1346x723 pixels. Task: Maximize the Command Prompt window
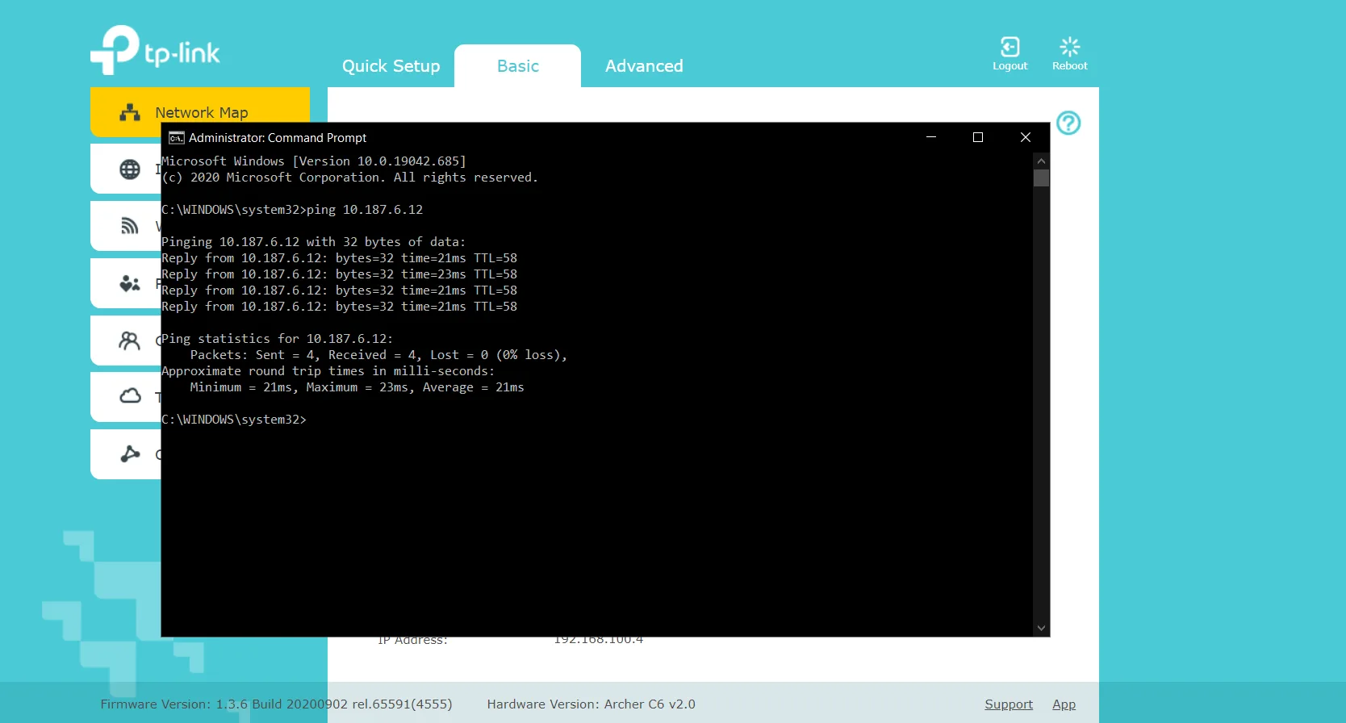(x=978, y=137)
